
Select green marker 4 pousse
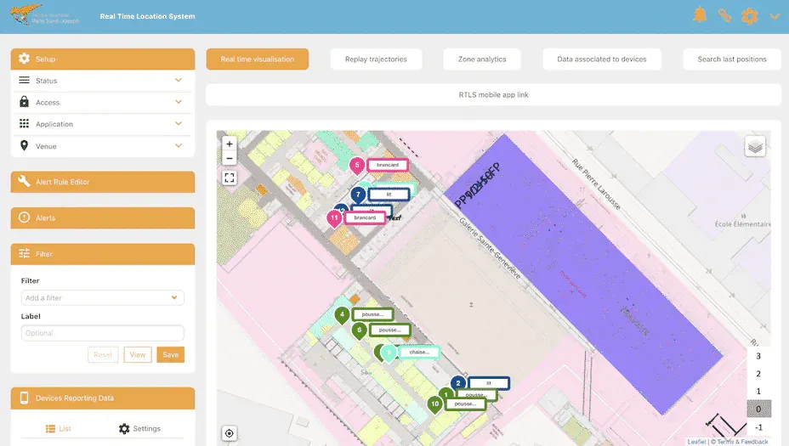click(342, 315)
